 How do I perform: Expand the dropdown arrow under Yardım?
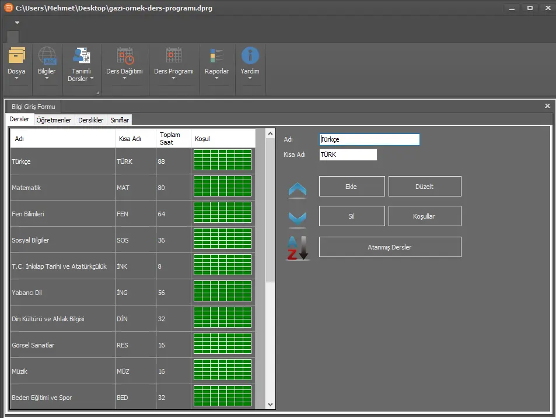pos(250,79)
